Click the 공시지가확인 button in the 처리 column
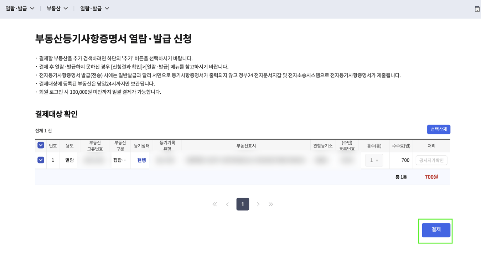Image resolution: width=481 pixels, height=263 pixels. pos(431,160)
